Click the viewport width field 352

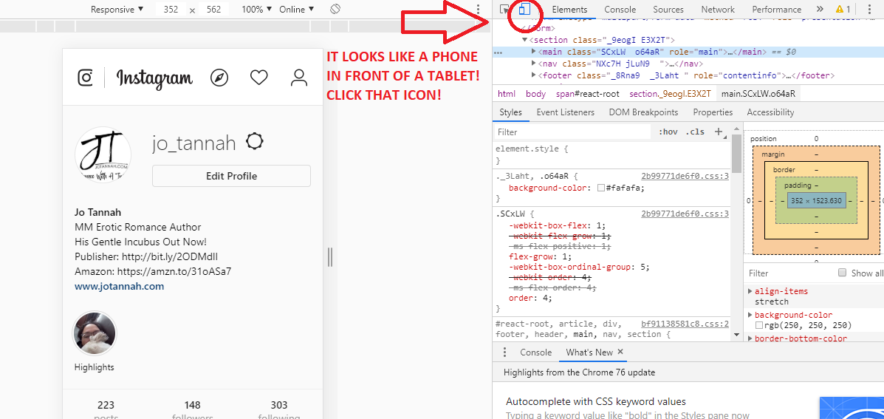click(x=171, y=10)
